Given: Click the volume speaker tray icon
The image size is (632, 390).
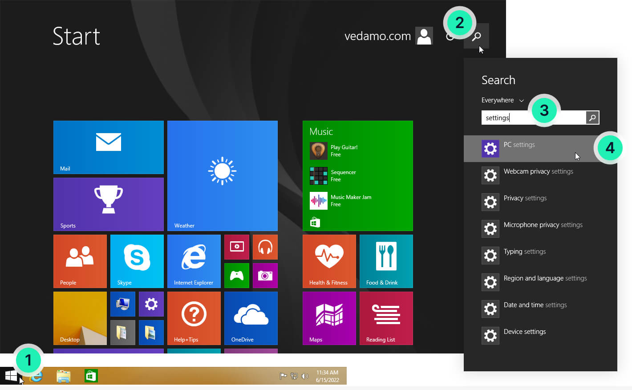Looking at the screenshot, I should (x=304, y=376).
